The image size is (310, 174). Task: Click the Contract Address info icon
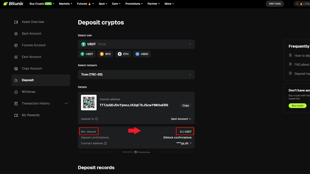coord(105,143)
